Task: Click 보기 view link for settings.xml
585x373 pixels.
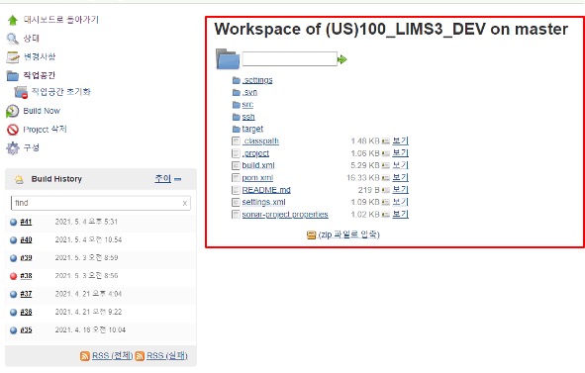Action: click(400, 202)
